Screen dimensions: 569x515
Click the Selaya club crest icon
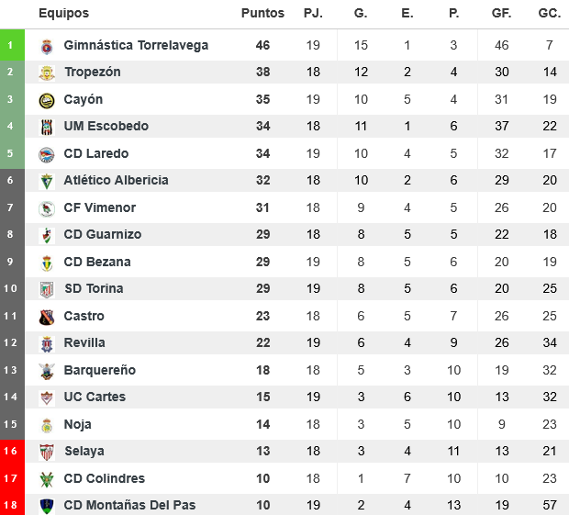47,452
